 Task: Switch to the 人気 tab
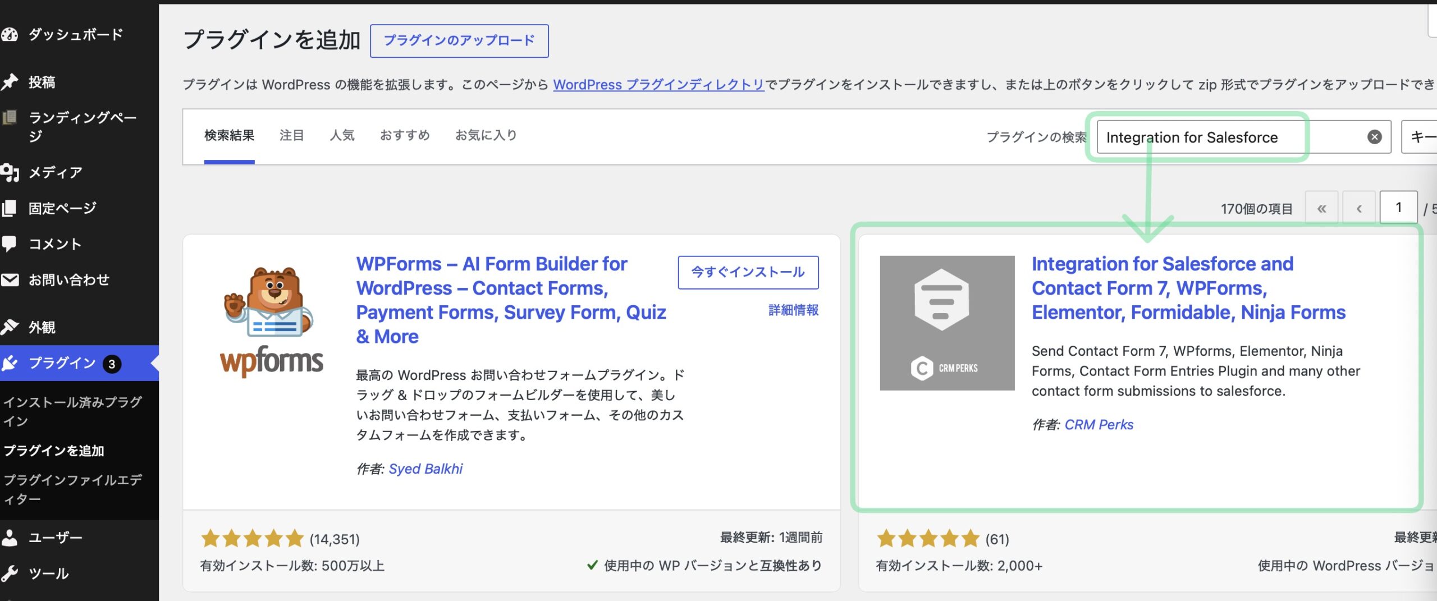click(342, 135)
